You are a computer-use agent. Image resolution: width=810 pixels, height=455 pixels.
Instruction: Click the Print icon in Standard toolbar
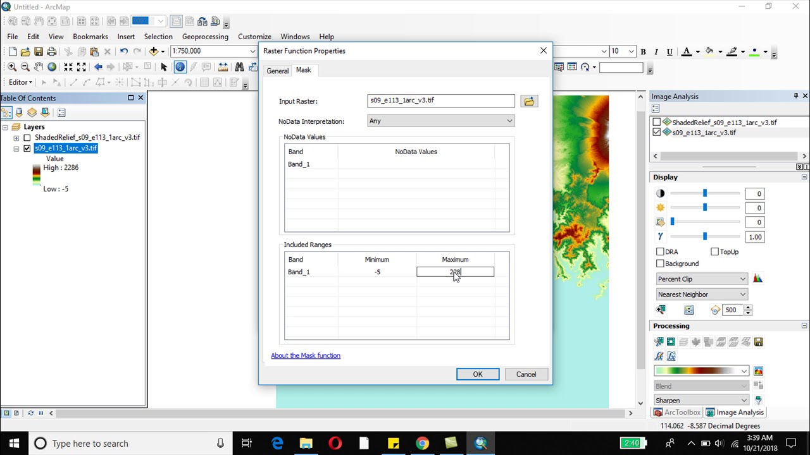click(52, 51)
